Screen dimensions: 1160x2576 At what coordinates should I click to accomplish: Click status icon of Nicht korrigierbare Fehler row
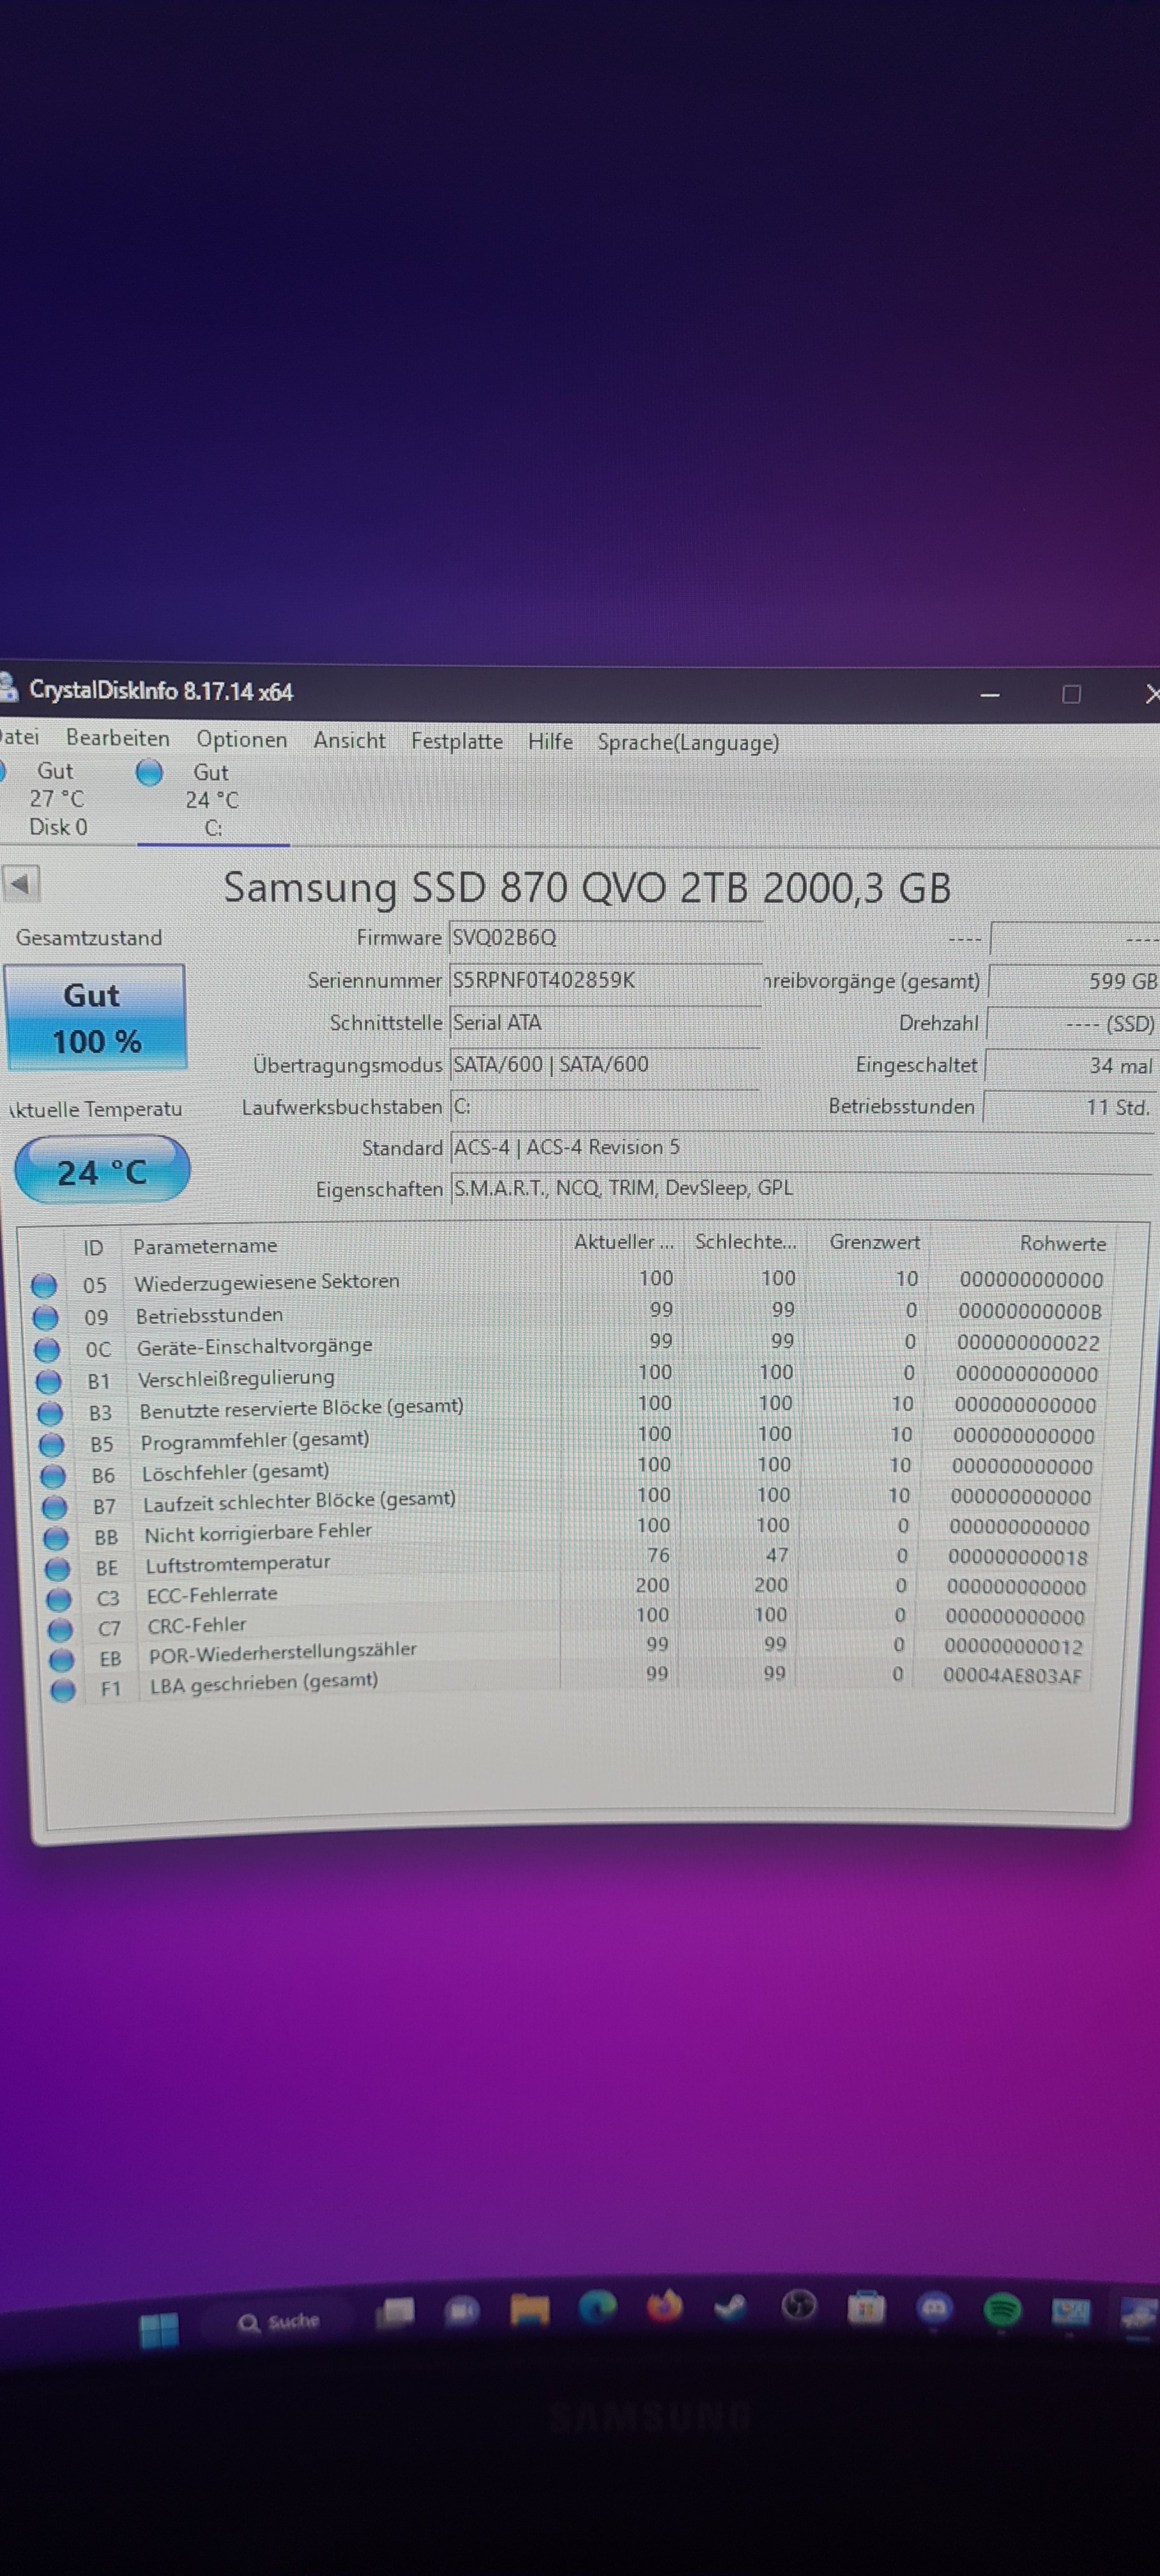57,1538
